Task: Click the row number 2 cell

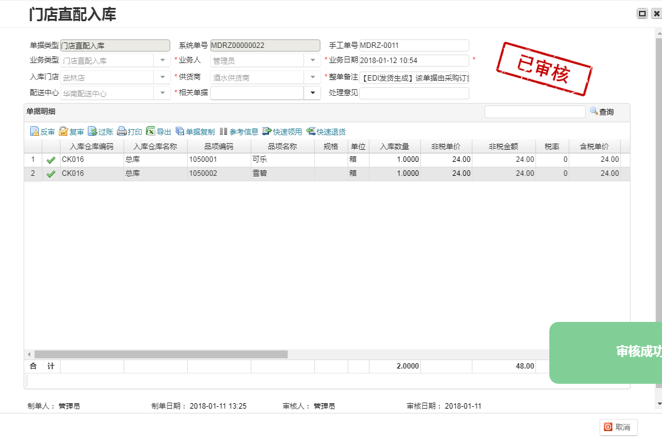Action: [x=33, y=173]
